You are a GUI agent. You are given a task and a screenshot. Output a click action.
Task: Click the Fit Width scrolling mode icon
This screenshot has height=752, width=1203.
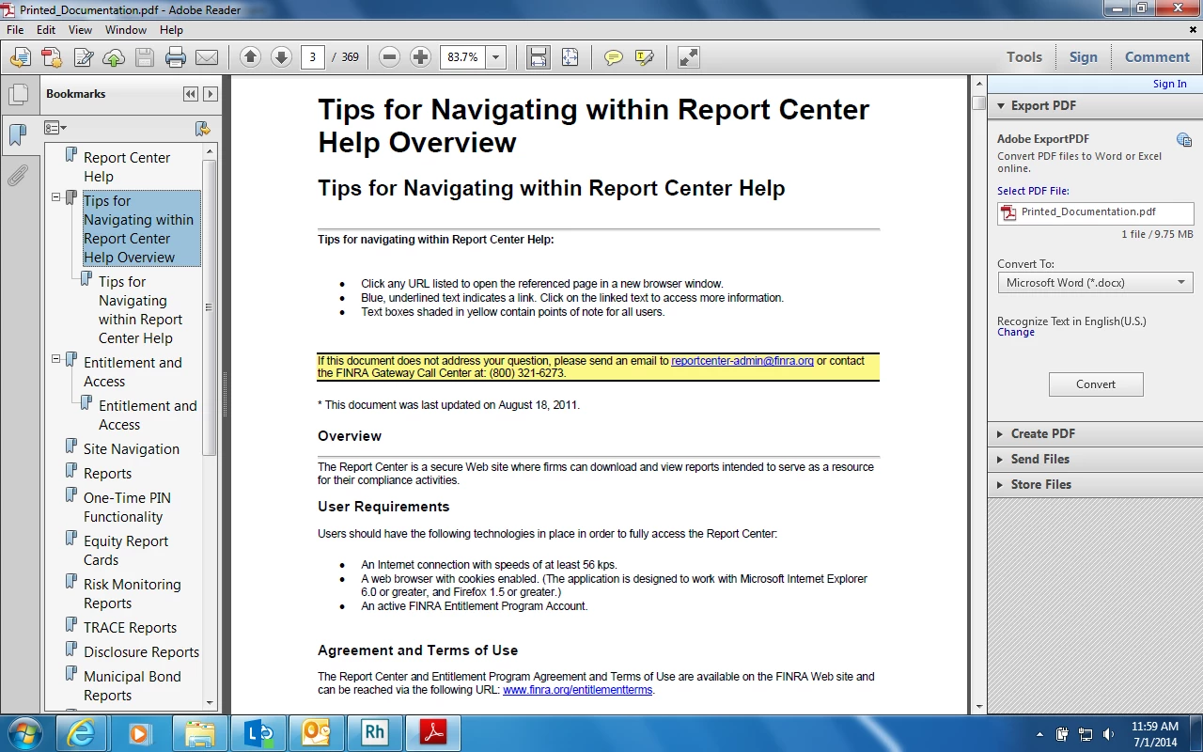click(x=538, y=57)
